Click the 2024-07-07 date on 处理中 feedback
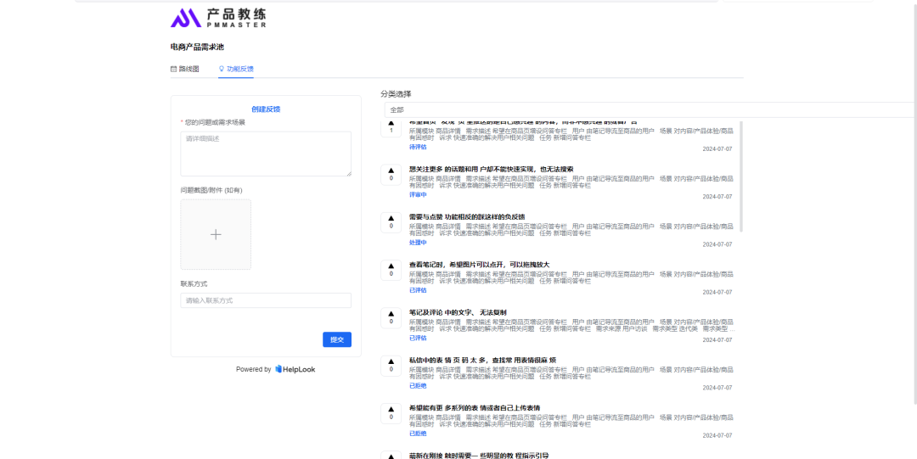This screenshot has height=459, width=917. click(x=717, y=244)
